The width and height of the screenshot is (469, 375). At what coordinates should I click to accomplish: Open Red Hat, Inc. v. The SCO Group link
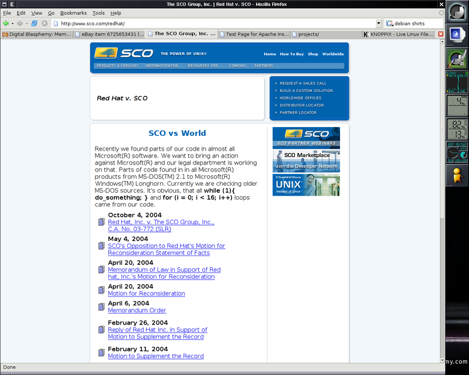pos(161,226)
